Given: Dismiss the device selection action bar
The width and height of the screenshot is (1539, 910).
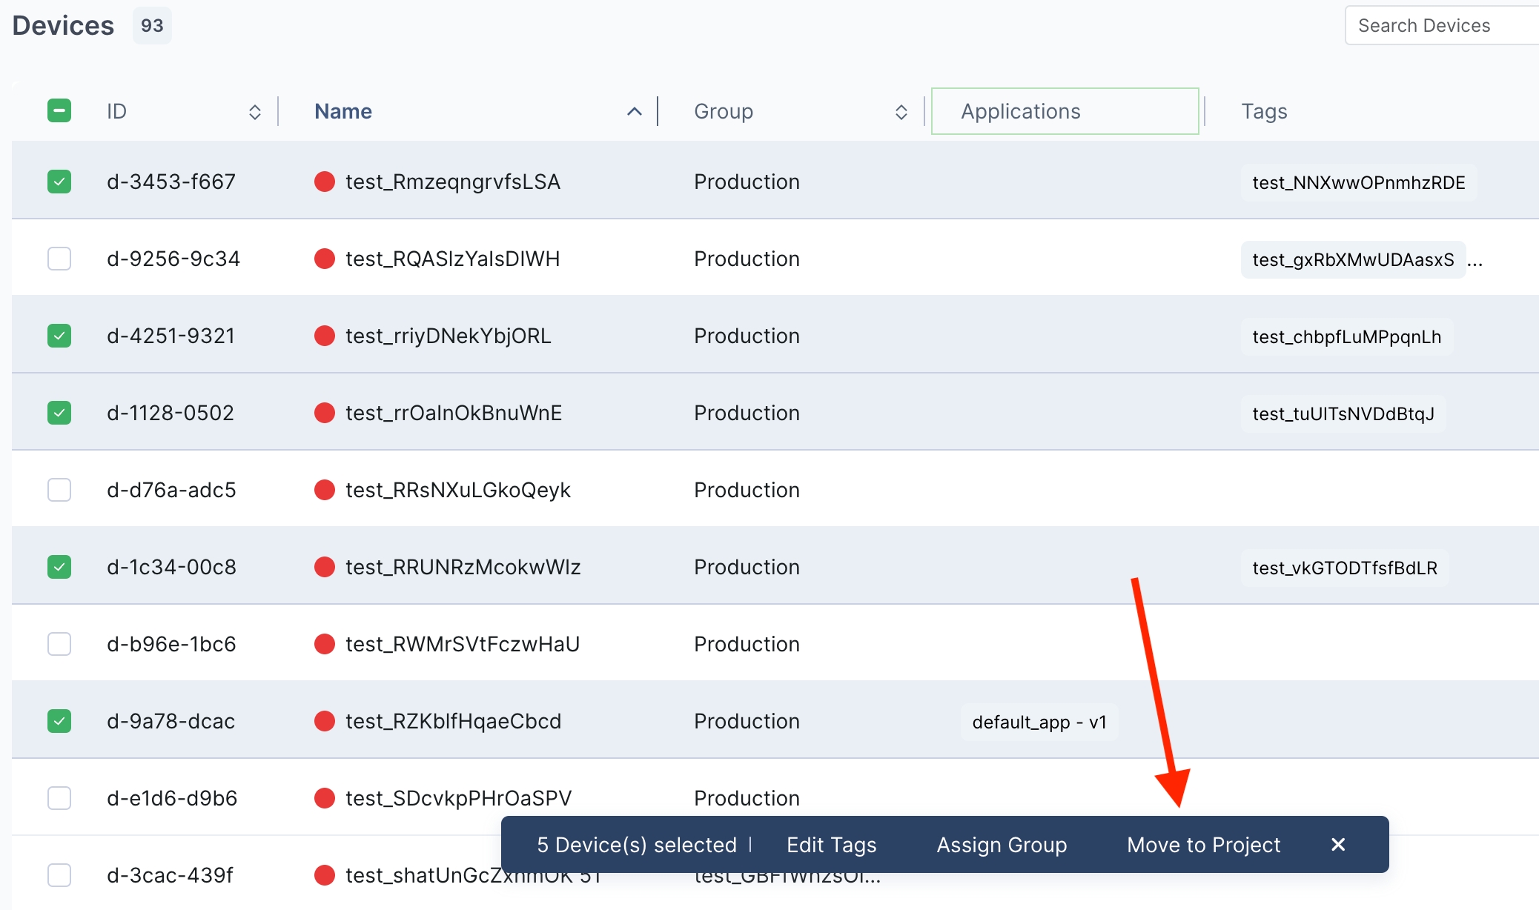Looking at the screenshot, I should tap(1337, 845).
